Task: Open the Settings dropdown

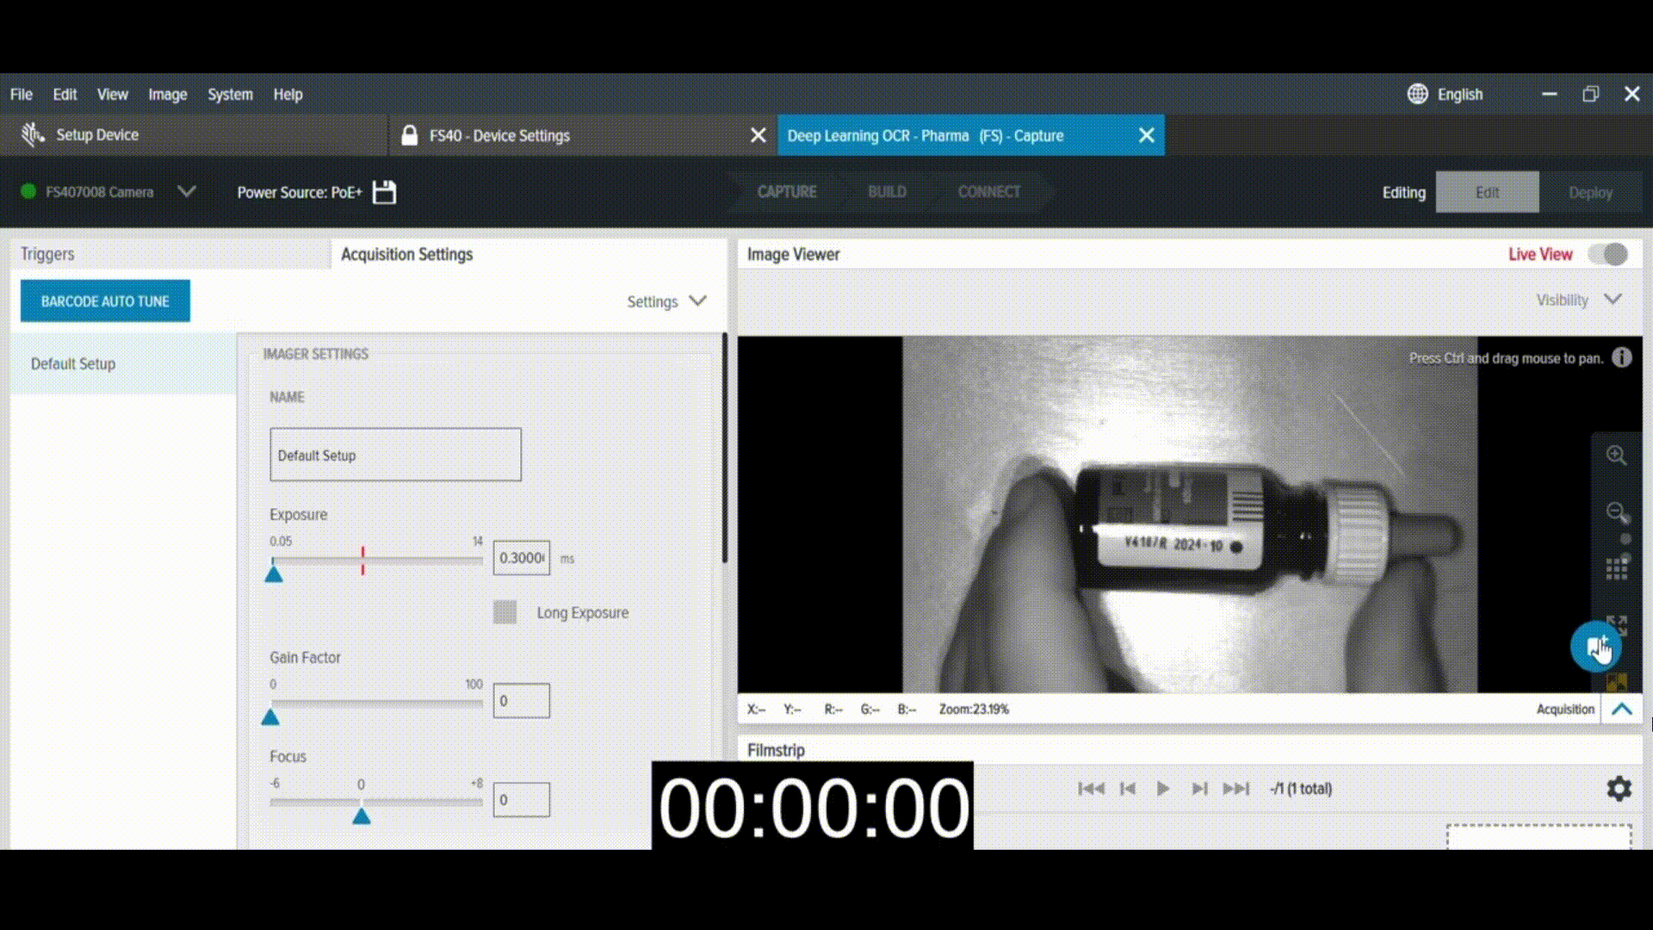Action: coord(666,301)
